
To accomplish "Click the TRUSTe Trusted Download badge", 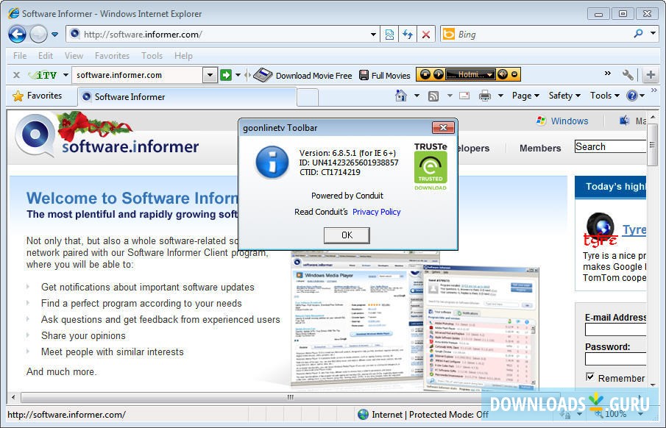I will coord(431,166).
